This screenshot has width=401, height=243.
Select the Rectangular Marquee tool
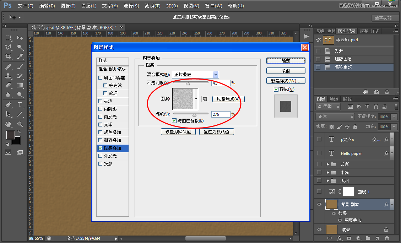point(8,38)
